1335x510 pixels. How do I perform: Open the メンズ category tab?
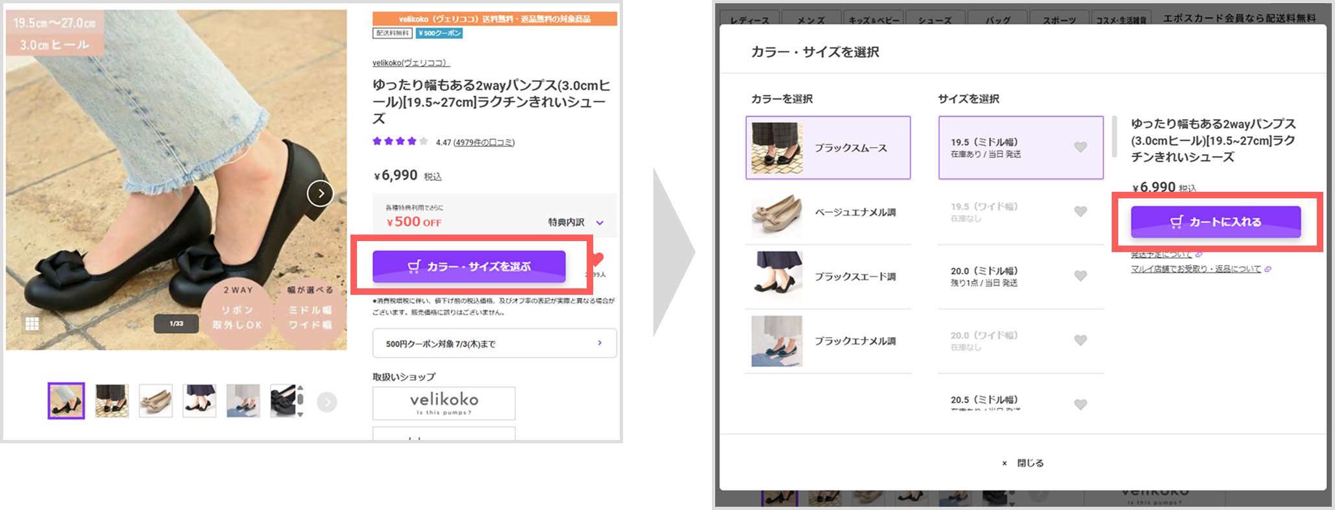pos(811,18)
